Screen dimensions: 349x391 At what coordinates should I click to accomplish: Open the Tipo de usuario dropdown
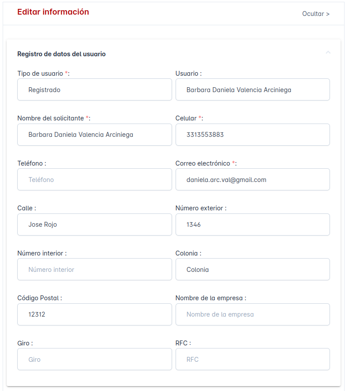click(94, 90)
